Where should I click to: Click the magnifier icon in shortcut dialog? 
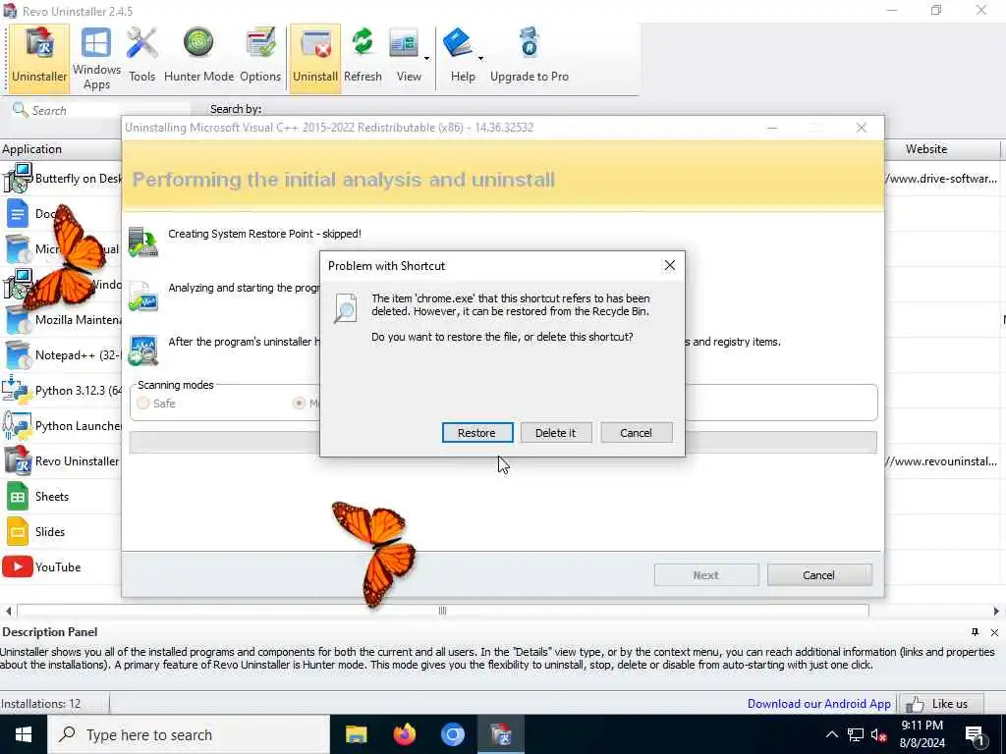345,307
